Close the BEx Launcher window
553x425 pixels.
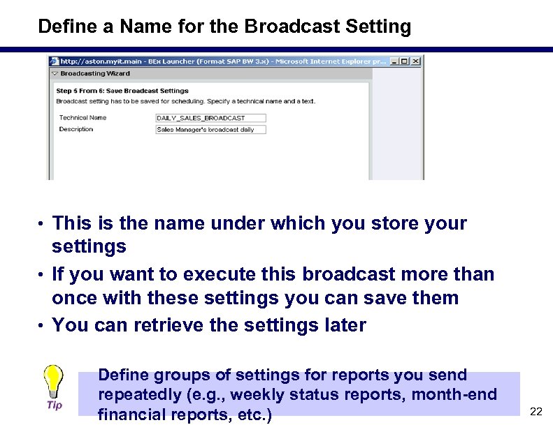coord(416,61)
